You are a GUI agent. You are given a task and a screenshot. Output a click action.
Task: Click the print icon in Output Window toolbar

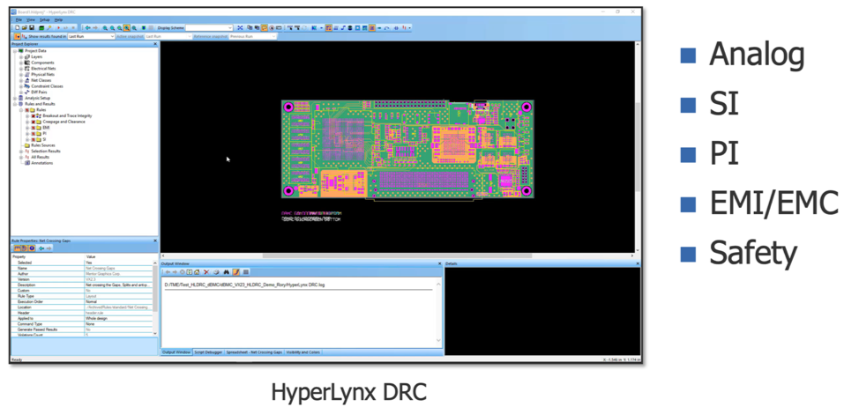pyautogui.click(x=216, y=272)
